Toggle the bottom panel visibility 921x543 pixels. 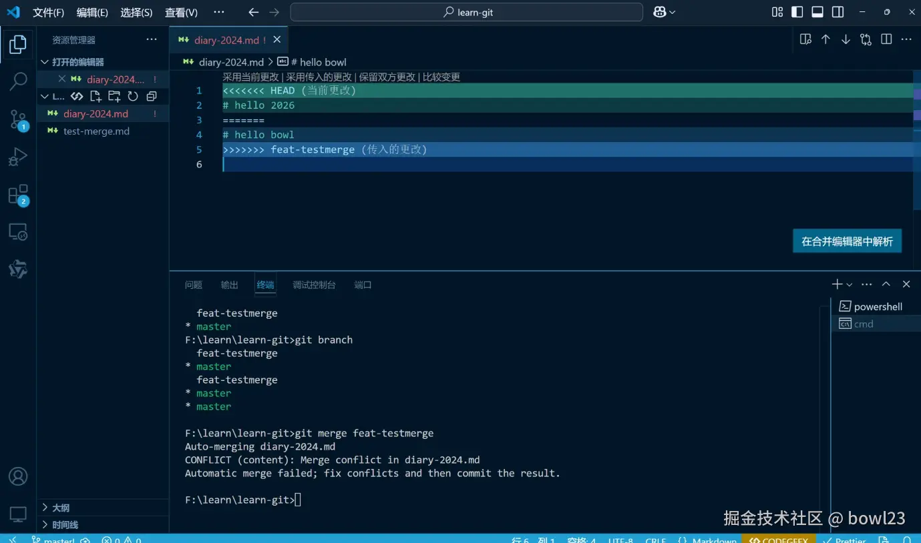coord(817,12)
